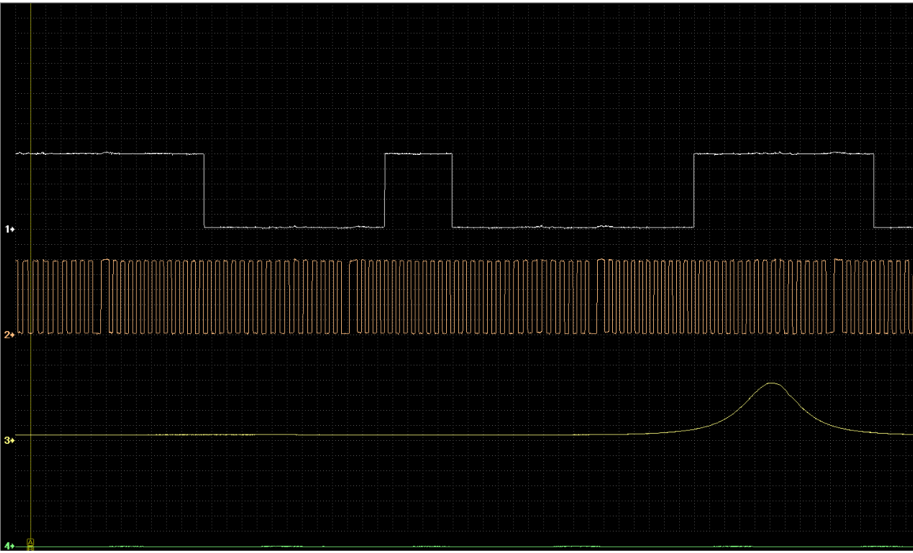Screen dimensions: 913x553
Task: Click the first low segment of channel 1
Action: tap(294, 228)
